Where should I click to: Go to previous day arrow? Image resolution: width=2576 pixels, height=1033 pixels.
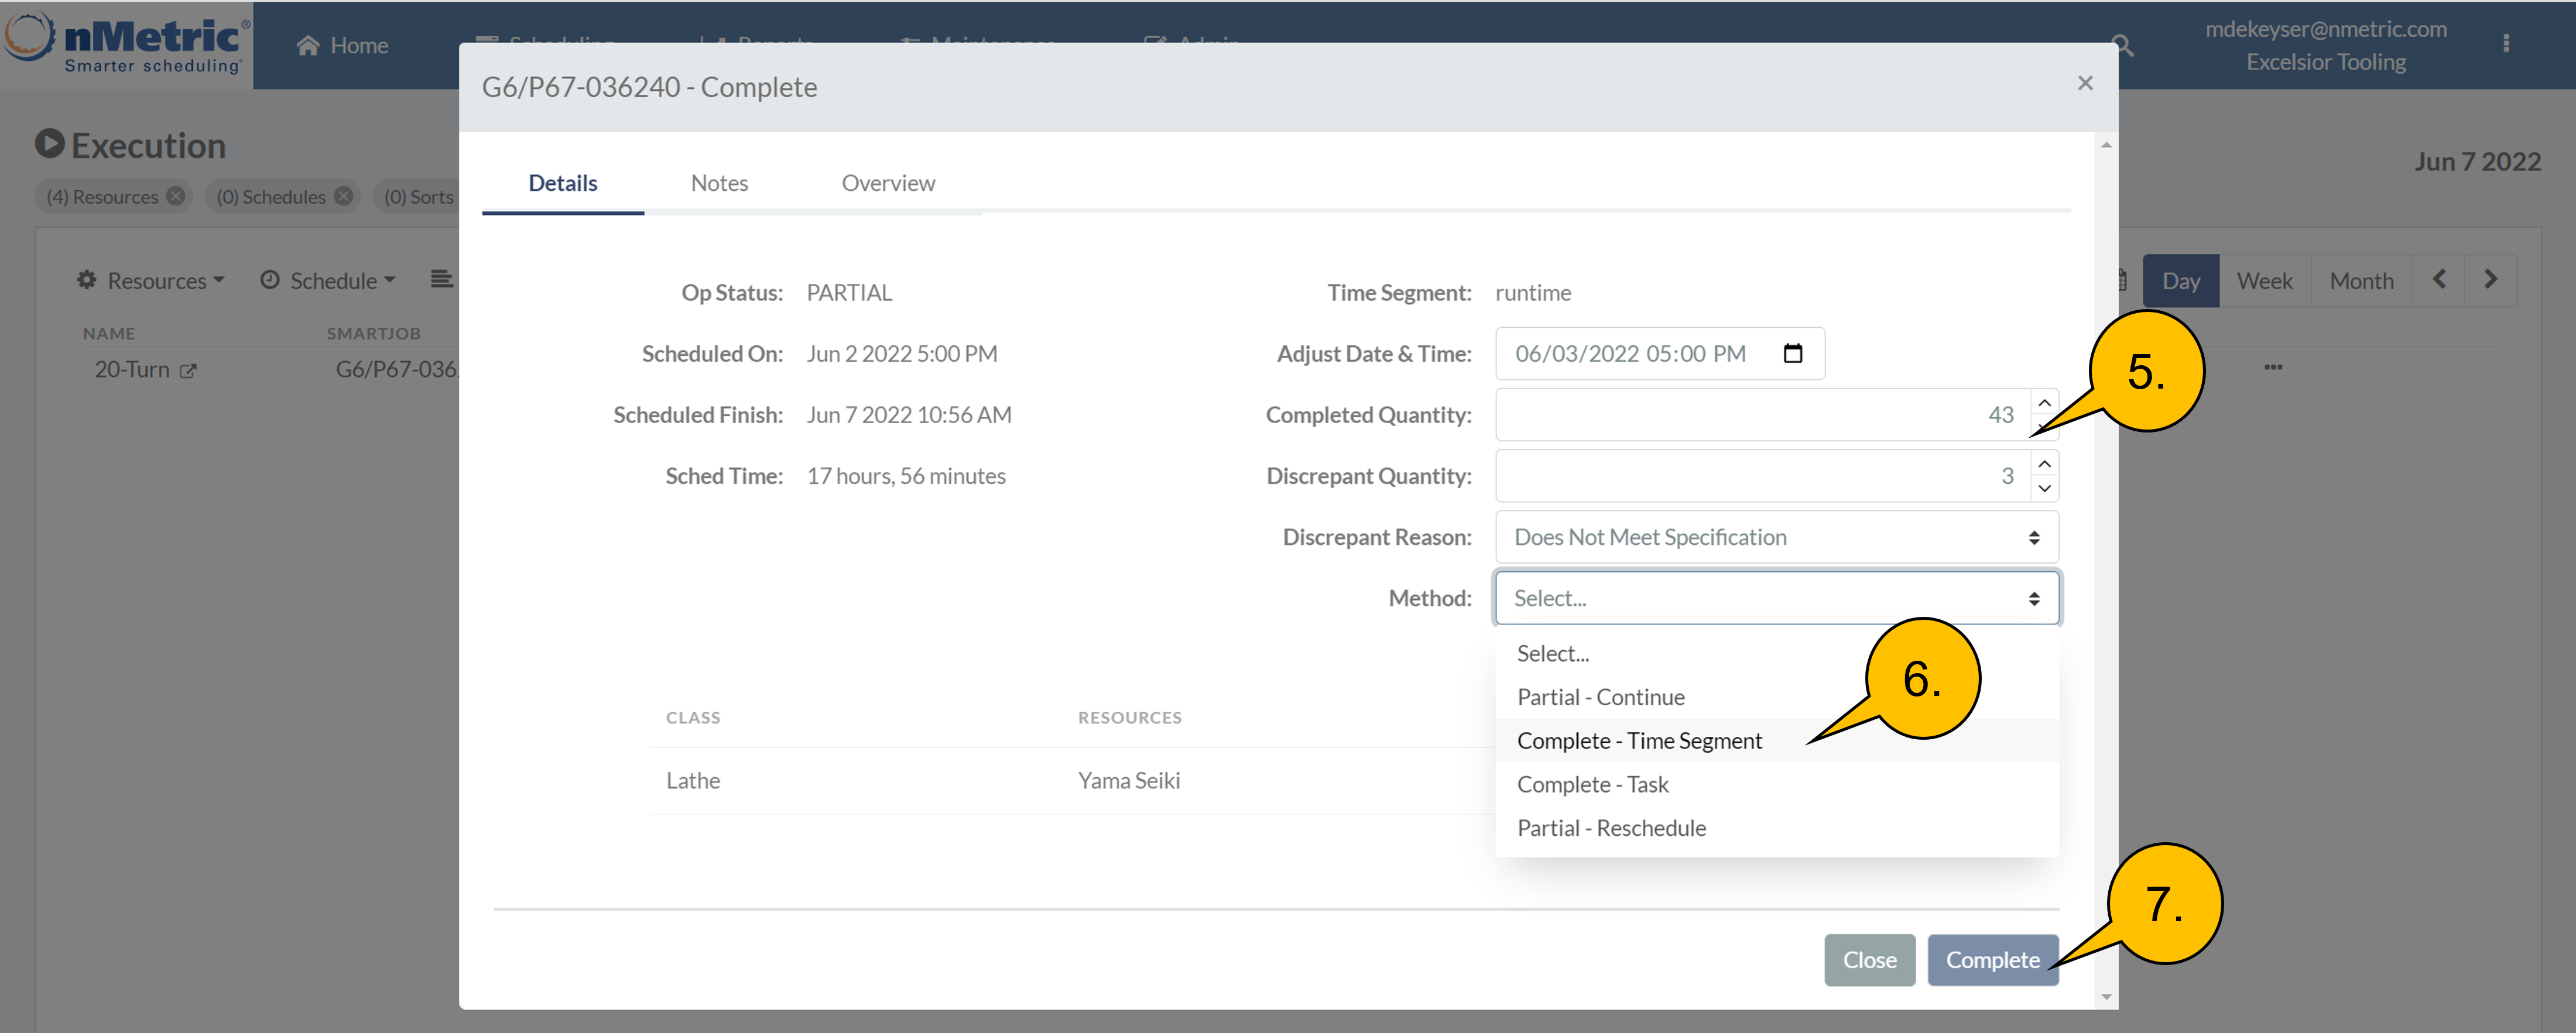[2439, 280]
